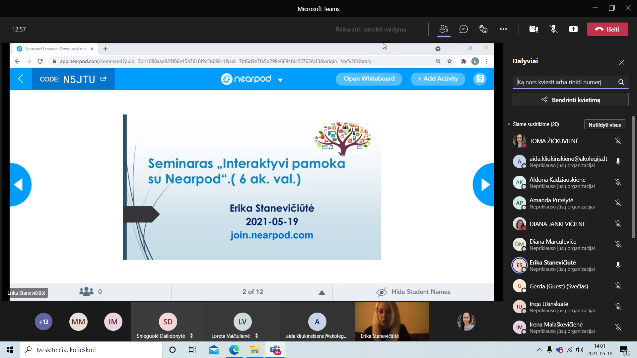
Task: Click Reikalauti suteikti valdymą
Action: point(371,30)
